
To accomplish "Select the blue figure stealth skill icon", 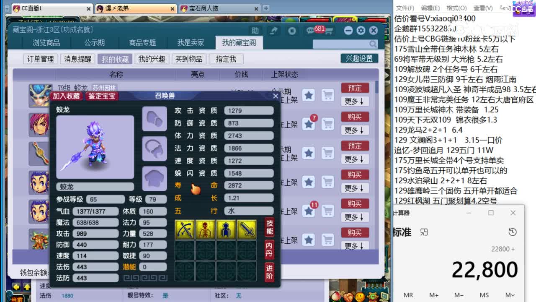I will (227, 229).
